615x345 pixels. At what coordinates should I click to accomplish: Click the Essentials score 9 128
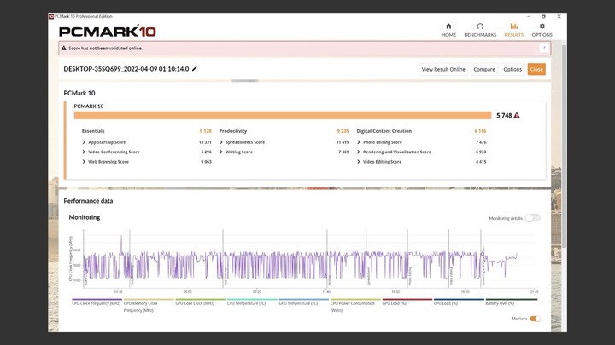pyautogui.click(x=206, y=131)
